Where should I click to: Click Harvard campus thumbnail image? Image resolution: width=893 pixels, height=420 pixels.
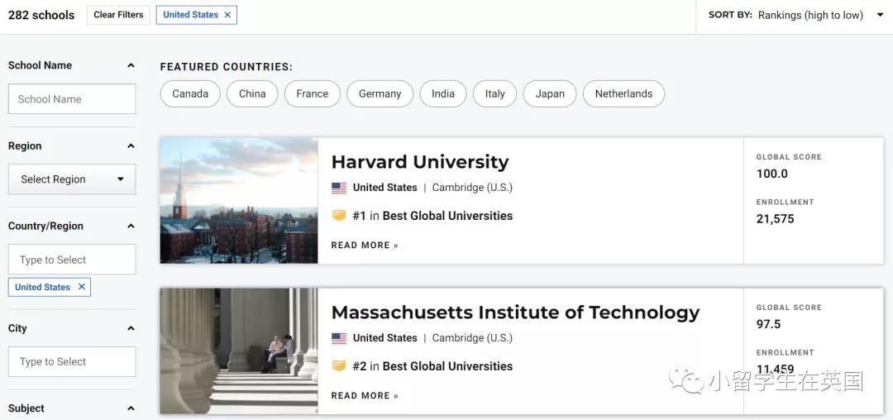pos(239,200)
